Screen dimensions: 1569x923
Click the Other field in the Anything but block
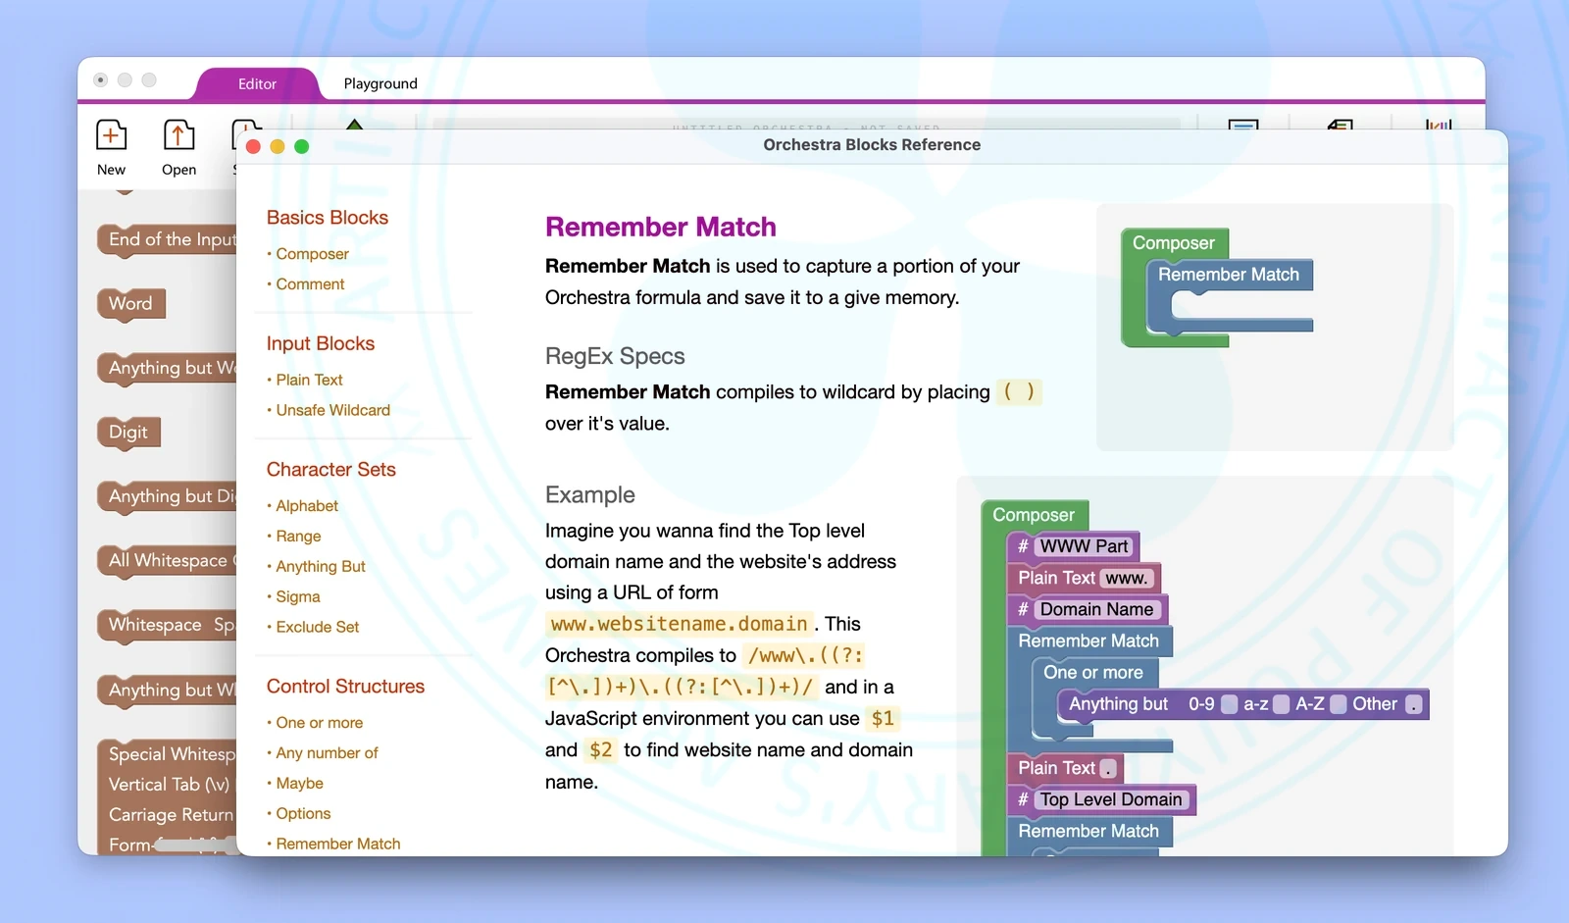(1413, 704)
